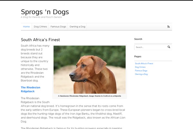193x129 pixels.
Task: Open the Home menu tab
Action: [26, 27]
